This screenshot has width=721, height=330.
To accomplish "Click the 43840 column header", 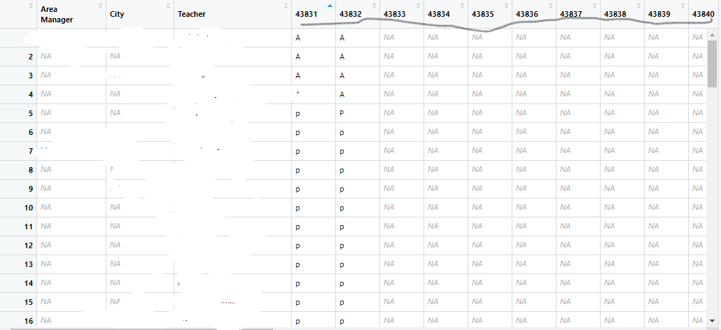I will coord(703,14).
